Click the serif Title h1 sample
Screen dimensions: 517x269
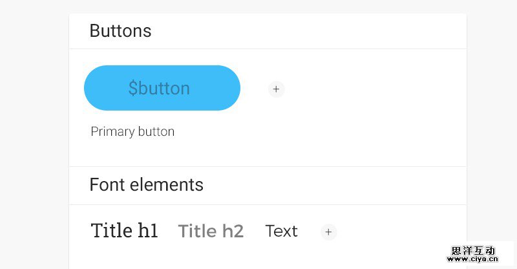pos(125,231)
